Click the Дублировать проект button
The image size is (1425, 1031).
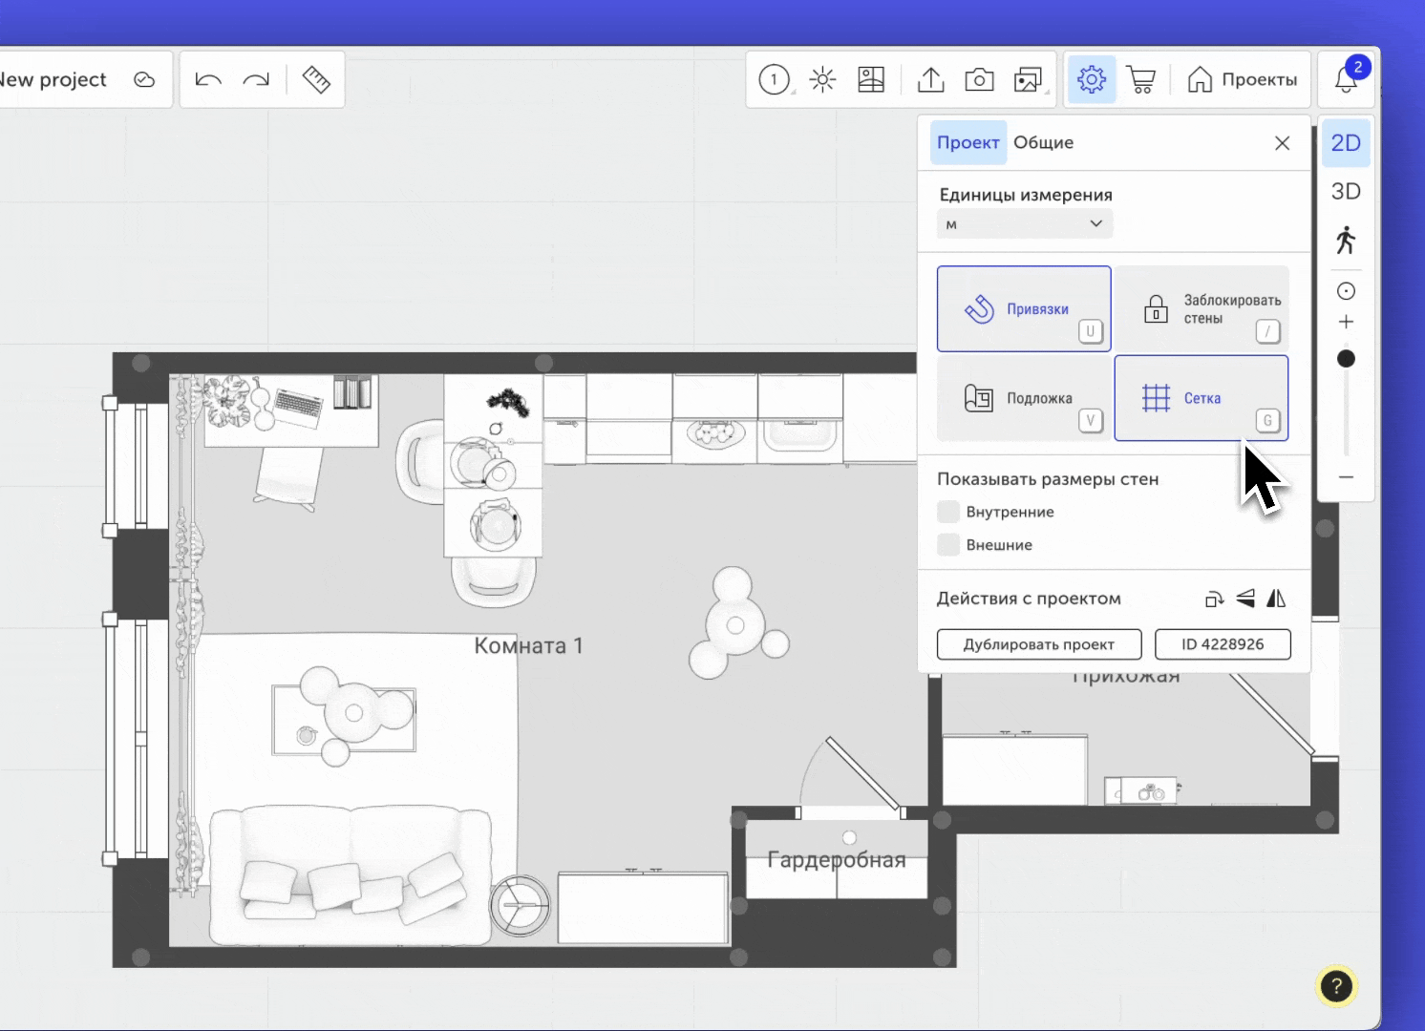coord(1038,644)
